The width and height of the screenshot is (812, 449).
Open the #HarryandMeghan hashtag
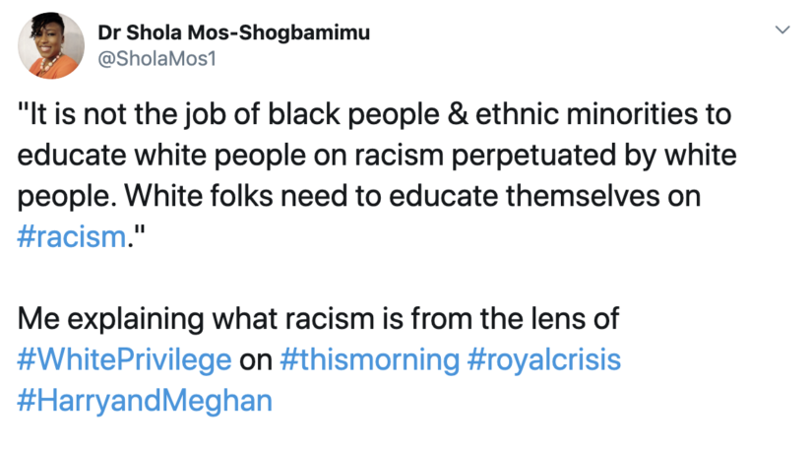click(x=145, y=402)
